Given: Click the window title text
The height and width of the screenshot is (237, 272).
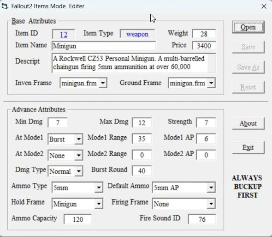Looking at the screenshot, I should 48,6.
